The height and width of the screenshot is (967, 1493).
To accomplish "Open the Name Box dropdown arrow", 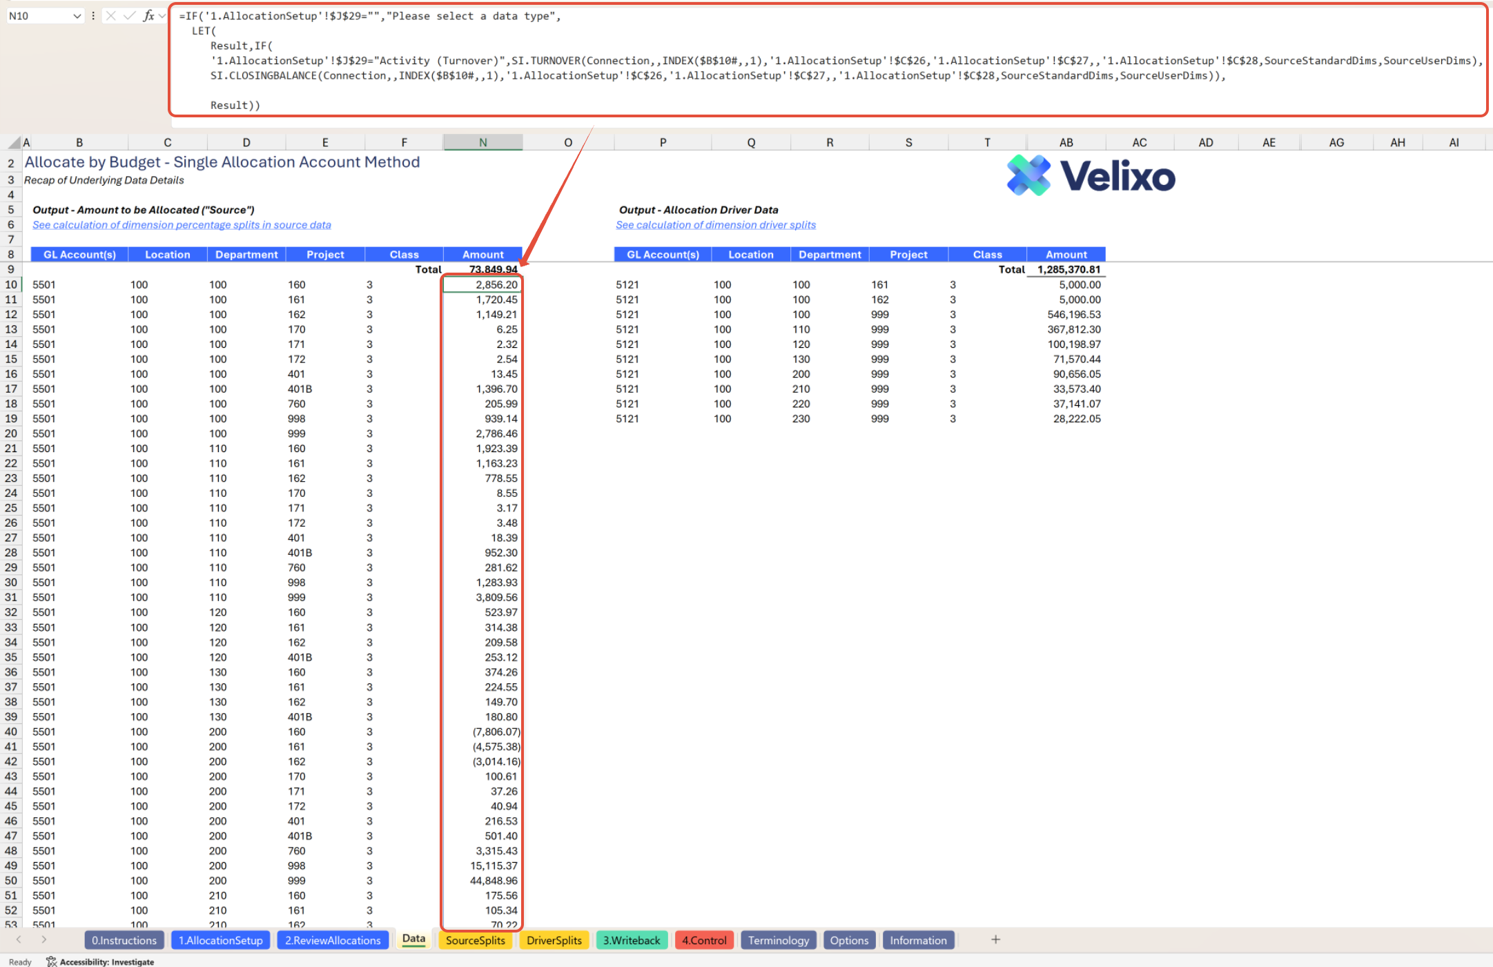I will tap(77, 16).
